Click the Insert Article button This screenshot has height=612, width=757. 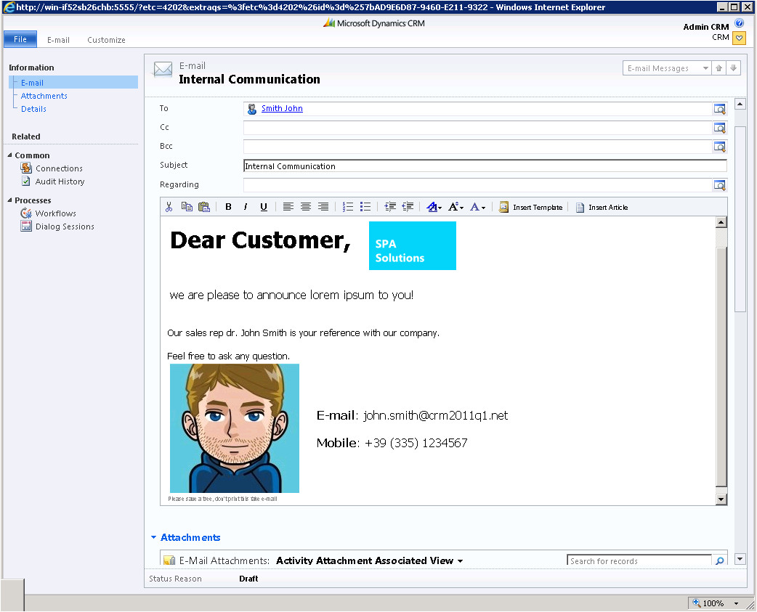point(602,207)
